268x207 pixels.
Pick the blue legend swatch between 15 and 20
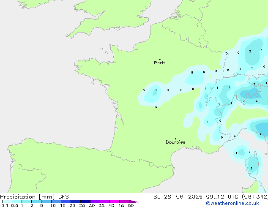(66, 202)
